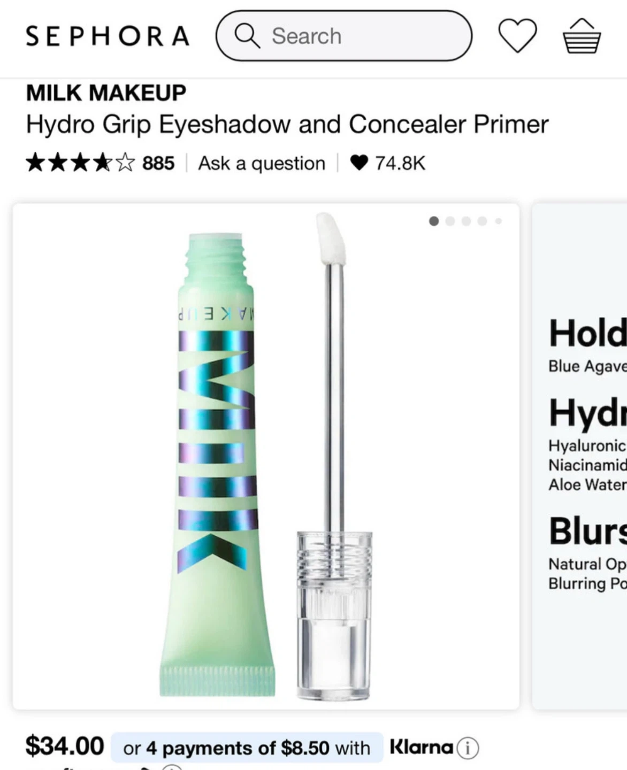627x770 pixels.
Task: Focus the Search input field
Action: tap(344, 36)
